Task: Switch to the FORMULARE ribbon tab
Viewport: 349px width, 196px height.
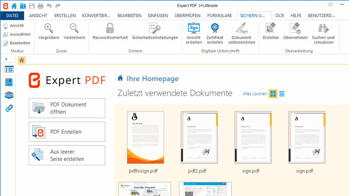Action: click(219, 16)
